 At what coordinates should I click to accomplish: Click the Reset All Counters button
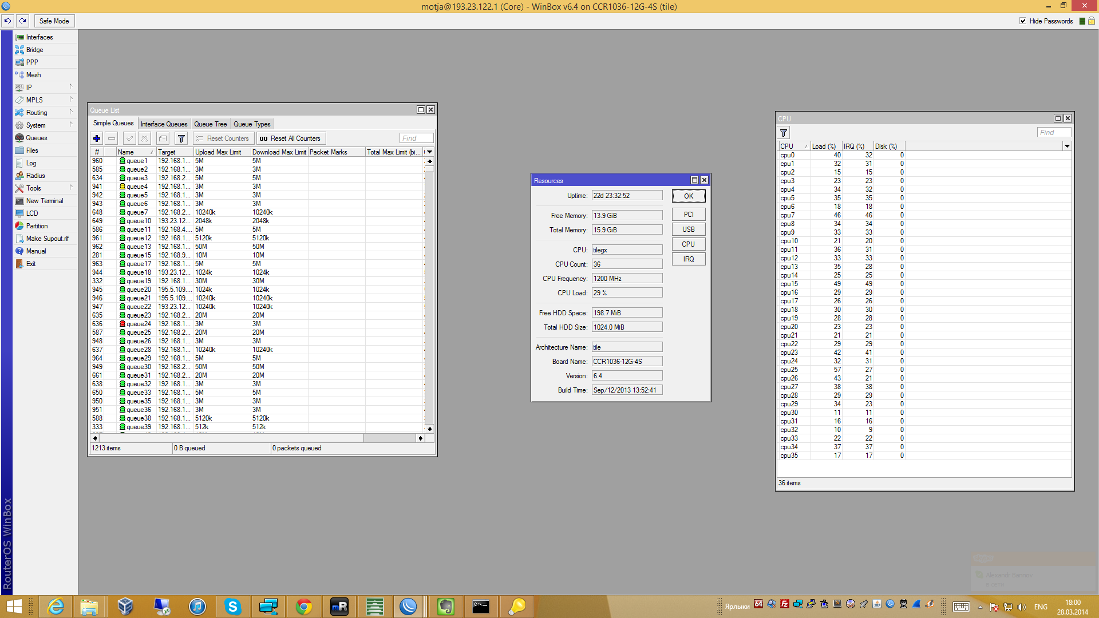click(x=290, y=138)
